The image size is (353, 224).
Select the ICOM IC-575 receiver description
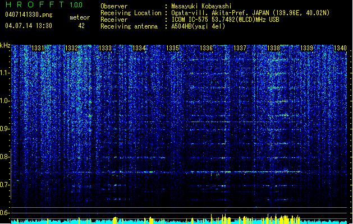click(x=225, y=20)
